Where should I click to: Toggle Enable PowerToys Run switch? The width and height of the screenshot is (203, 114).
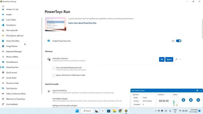(x=179, y=41)
